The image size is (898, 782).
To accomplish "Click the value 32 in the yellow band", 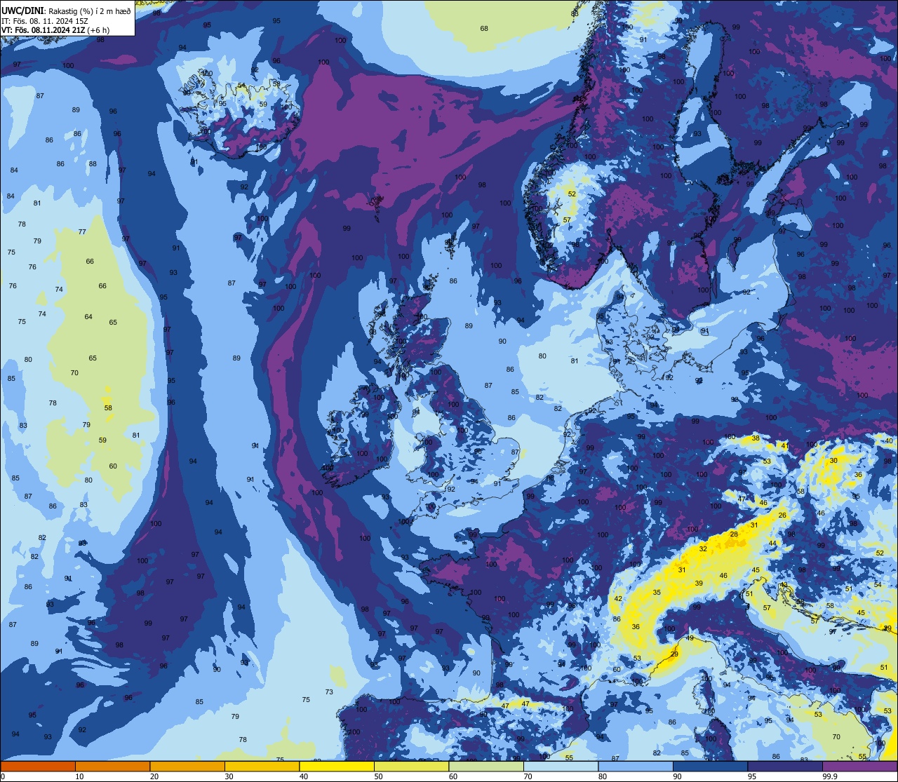I will (x=703, y=548).
